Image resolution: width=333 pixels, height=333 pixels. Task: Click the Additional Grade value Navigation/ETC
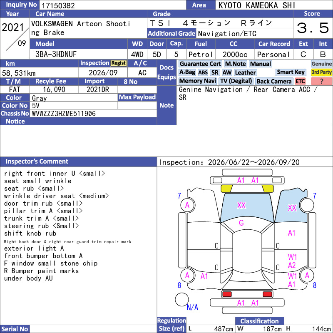(x=227, y=34)
